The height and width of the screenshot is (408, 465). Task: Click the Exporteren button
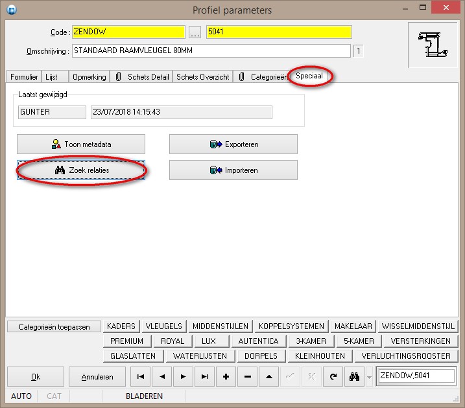click(x=233, y=144)
